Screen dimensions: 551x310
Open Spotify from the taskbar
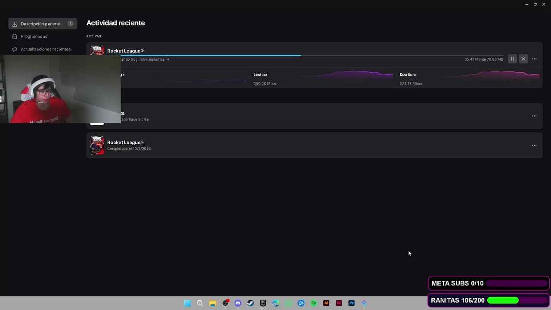(313, 303)
